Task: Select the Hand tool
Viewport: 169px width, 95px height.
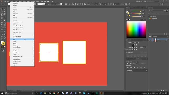Action: click(x=2, y=39)
